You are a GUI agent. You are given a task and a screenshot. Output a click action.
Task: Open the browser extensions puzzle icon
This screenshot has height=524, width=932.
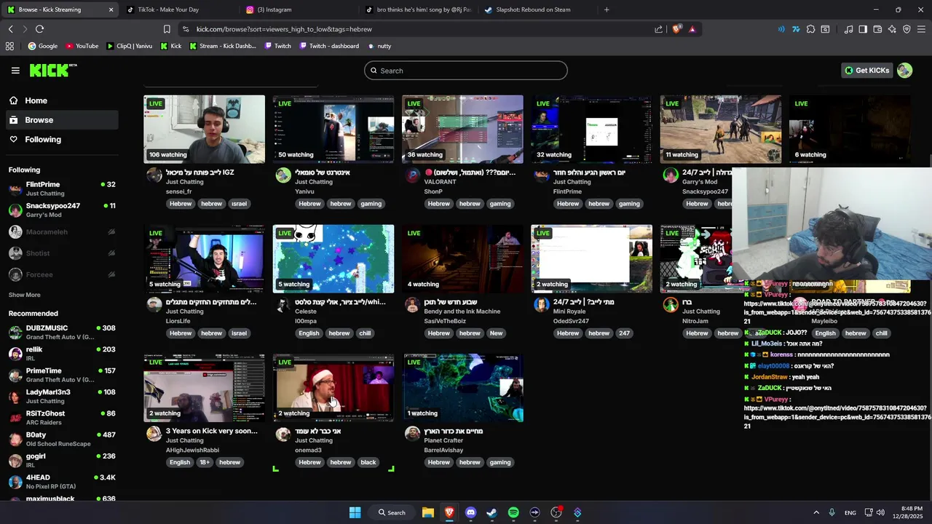coord(810,29)
